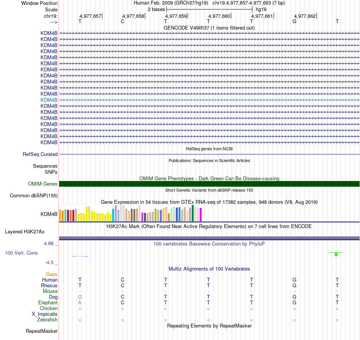Click the Chicken alignment row label
The image size is (360, 340).
[x=49, y=308]
